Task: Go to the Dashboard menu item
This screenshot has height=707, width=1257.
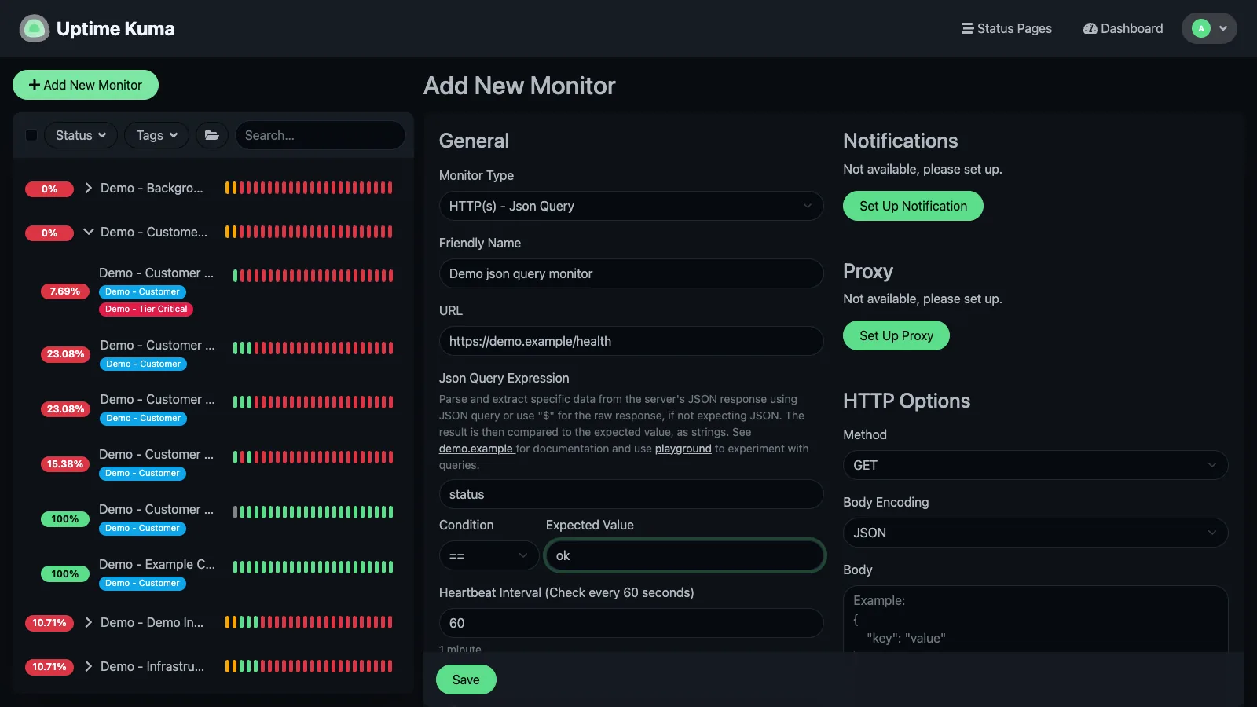Action: 1123,28
